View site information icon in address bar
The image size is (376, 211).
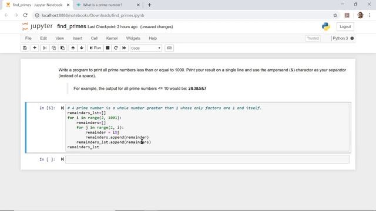(x=37, y=15)
